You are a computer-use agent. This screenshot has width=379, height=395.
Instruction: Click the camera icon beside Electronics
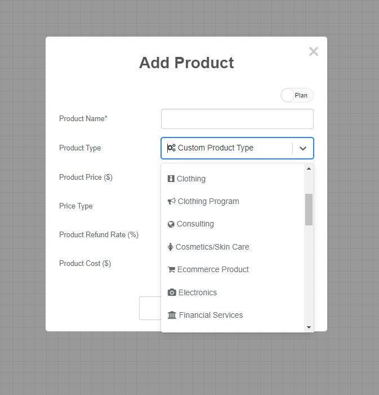[x=172, y=292]
